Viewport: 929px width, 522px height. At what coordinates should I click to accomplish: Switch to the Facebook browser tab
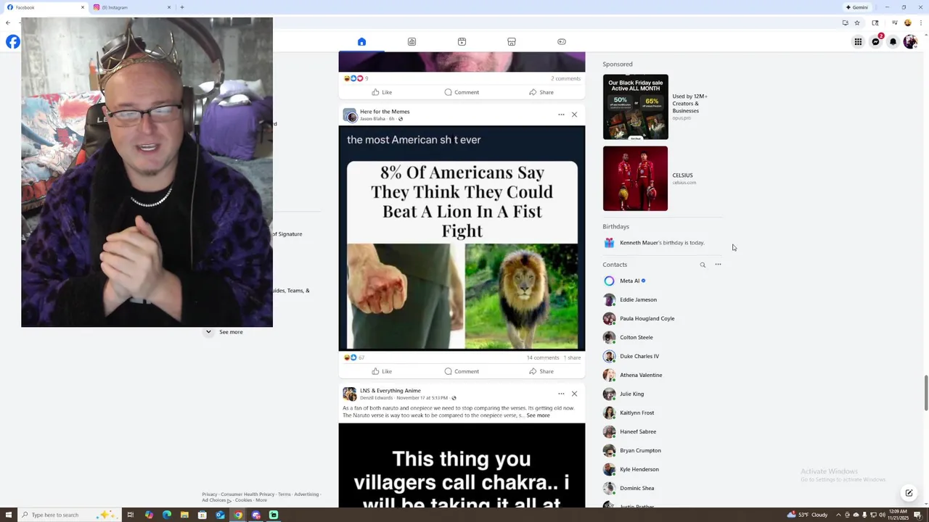pos(45,7)
